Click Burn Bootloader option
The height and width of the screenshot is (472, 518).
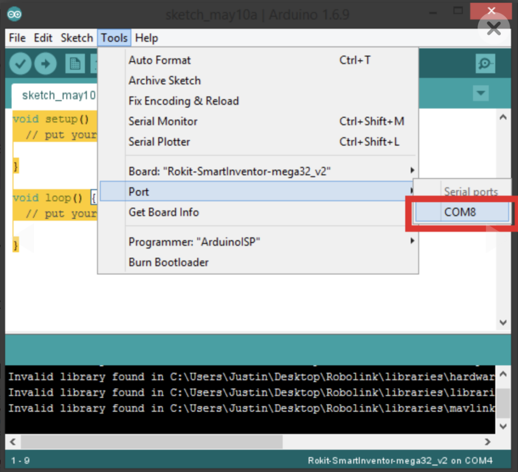[x=168, y=262]
